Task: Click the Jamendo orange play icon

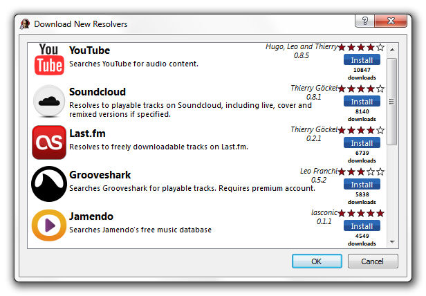Action: (x=49, y=225)
